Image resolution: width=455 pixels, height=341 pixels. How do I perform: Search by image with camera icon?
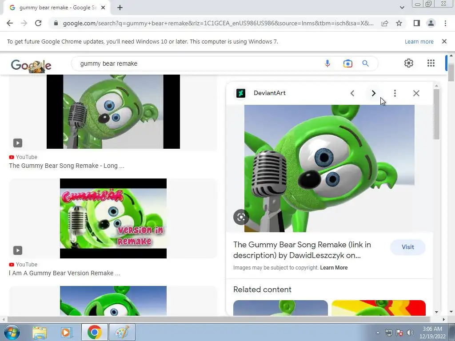tap(347, 63)
